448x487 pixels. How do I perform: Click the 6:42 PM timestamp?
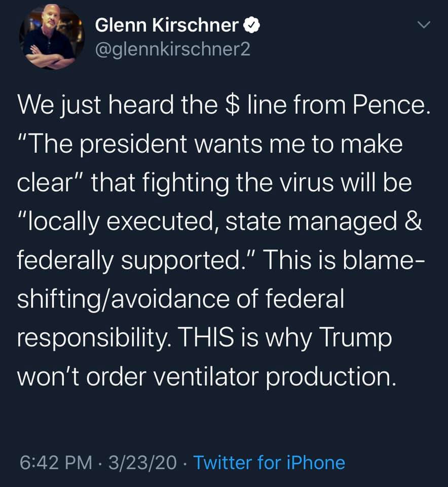[56, 463]
